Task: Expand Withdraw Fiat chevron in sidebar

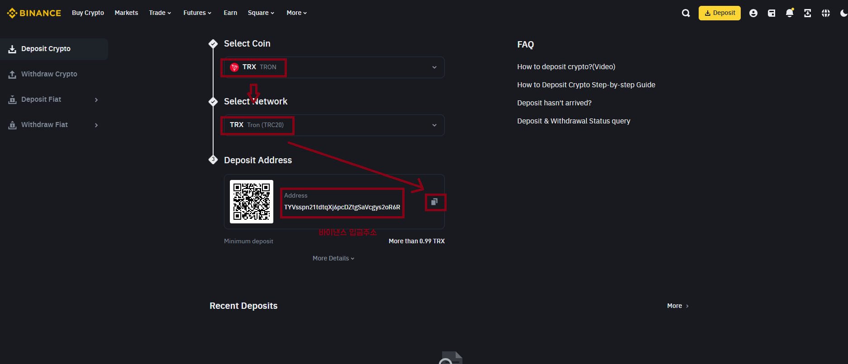Action: pos(96,125)
